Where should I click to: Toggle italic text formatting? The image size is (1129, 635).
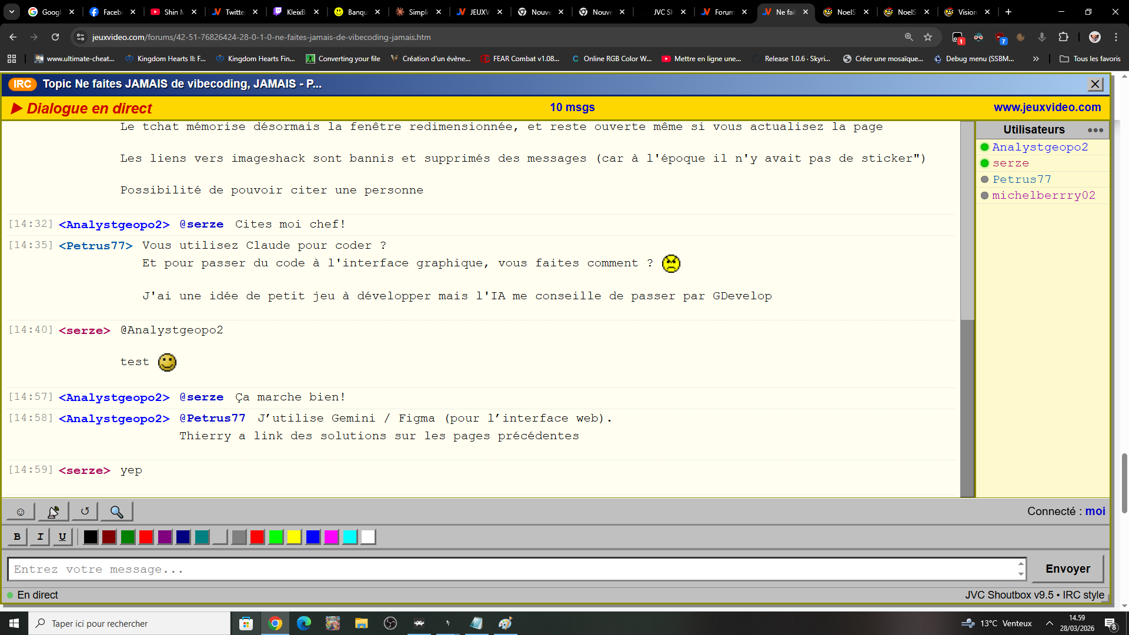click(x=40, y=536)
